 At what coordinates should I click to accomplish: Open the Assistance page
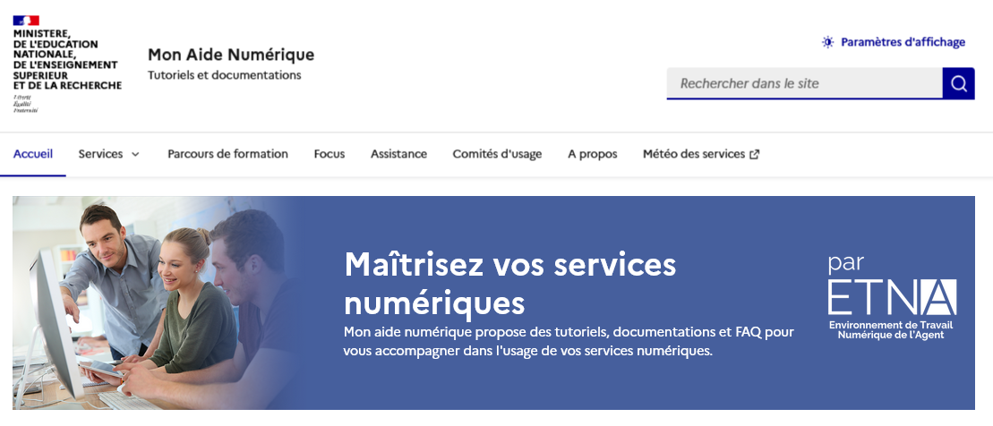pyautogui.click(x=398, y=154)
